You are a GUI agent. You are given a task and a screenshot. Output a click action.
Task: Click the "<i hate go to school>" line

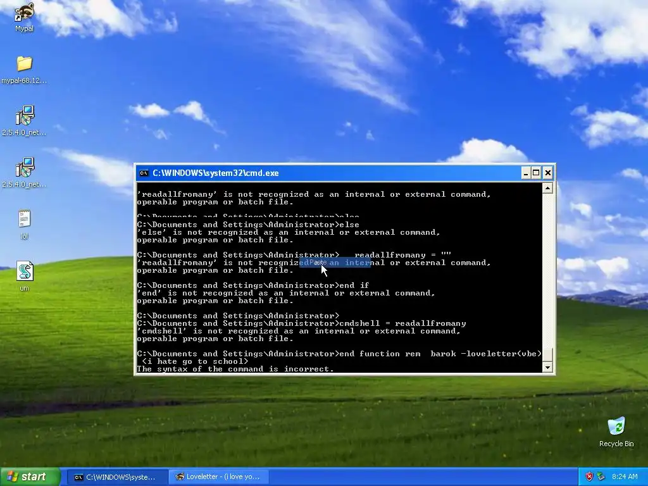coord(195,361)
